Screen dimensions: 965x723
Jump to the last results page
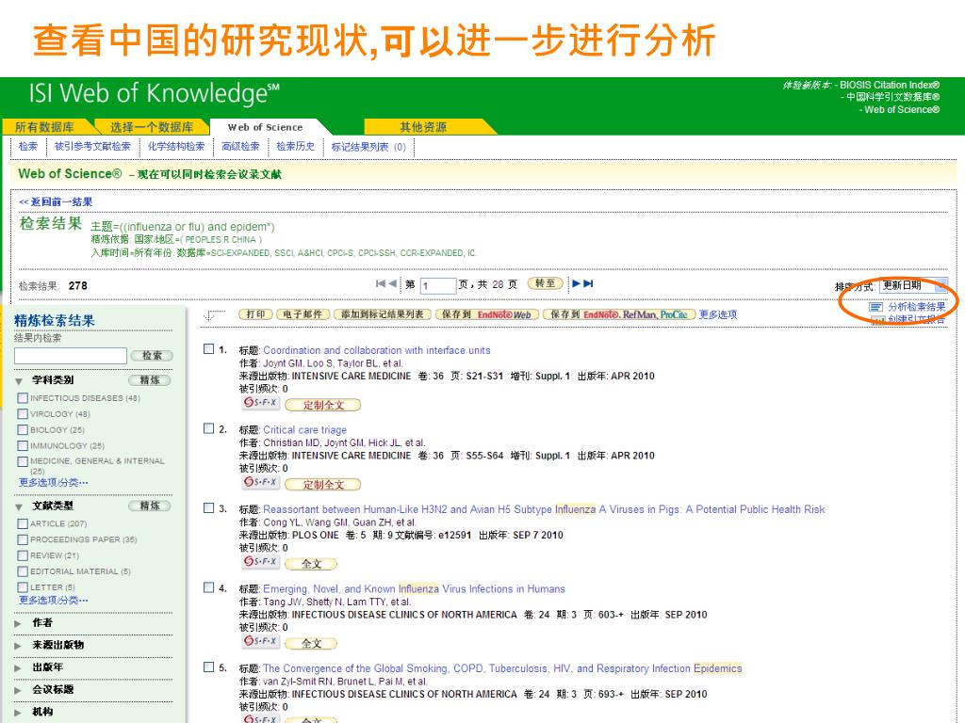point(588,283)
